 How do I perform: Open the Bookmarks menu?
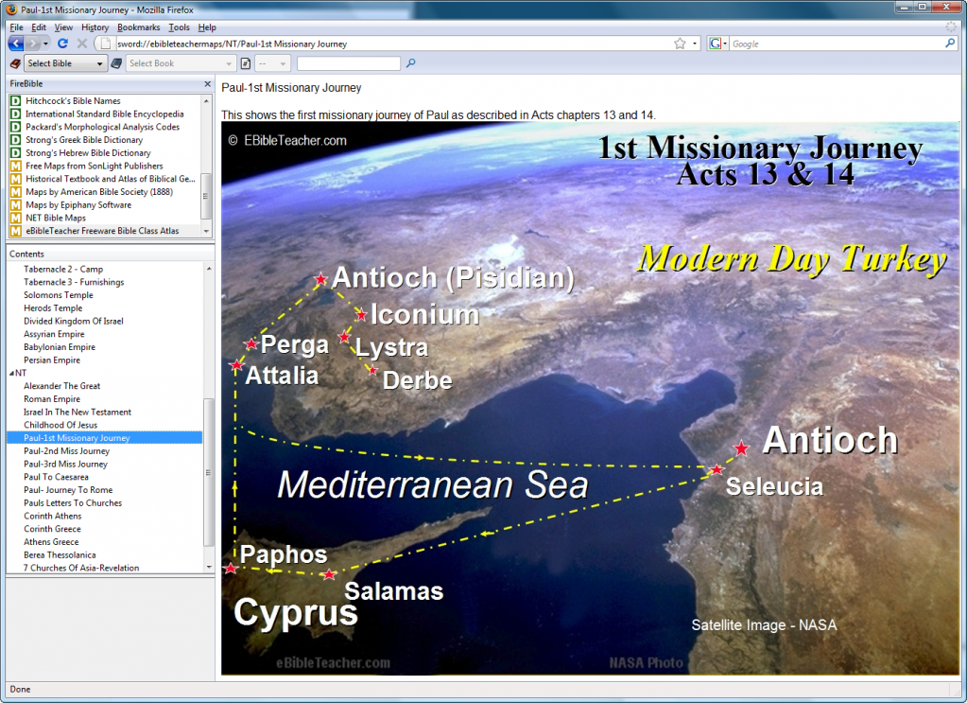click(x=138, y=27)
